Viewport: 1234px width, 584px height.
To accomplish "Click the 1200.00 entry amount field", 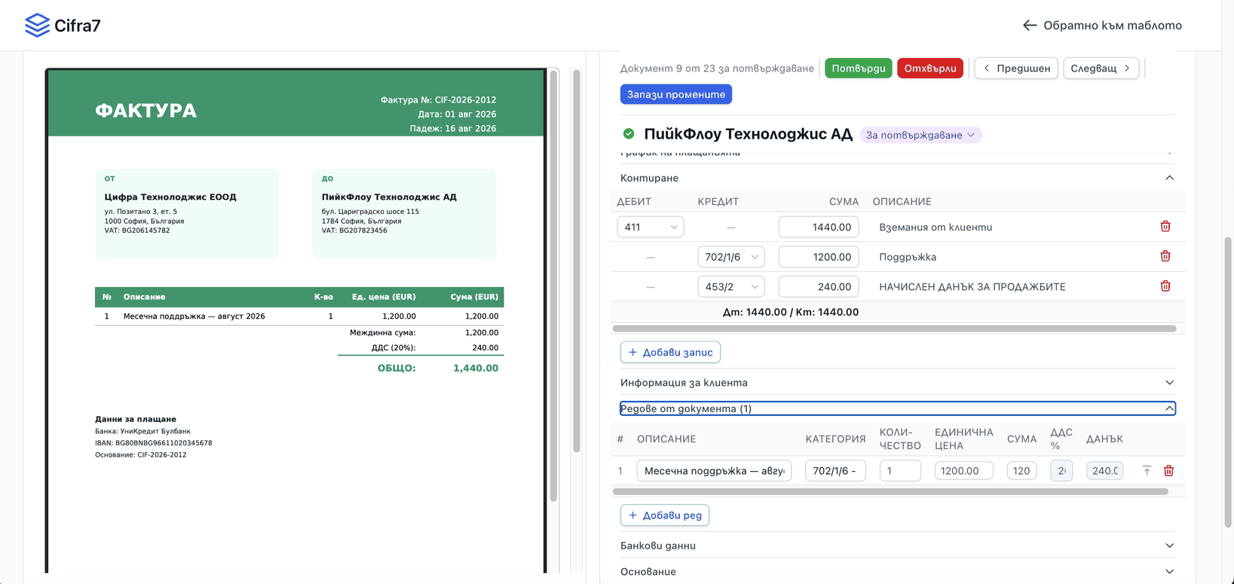I will click(819, 257).
